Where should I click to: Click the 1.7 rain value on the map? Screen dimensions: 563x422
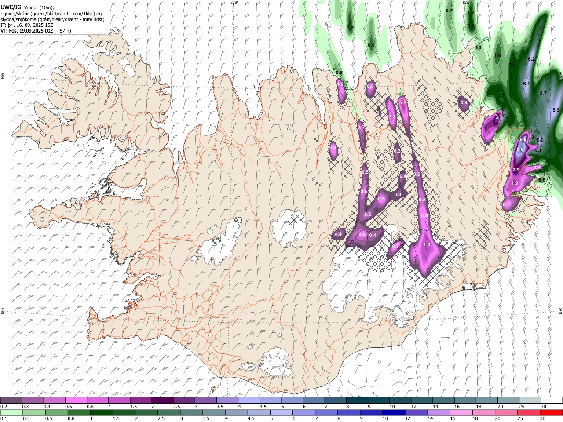(x=501, y=96)
